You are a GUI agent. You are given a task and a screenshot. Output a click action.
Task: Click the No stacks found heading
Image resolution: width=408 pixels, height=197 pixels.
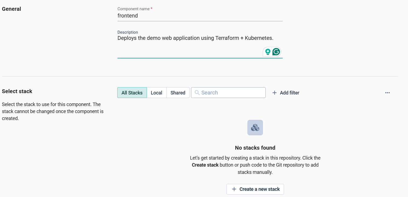click(255, 148)
